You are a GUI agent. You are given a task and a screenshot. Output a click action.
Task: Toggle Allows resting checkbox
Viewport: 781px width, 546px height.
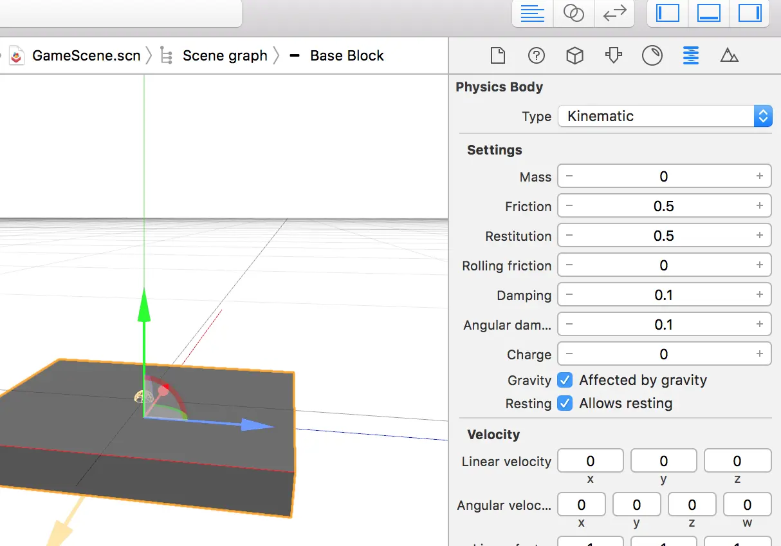coord(564,403)
